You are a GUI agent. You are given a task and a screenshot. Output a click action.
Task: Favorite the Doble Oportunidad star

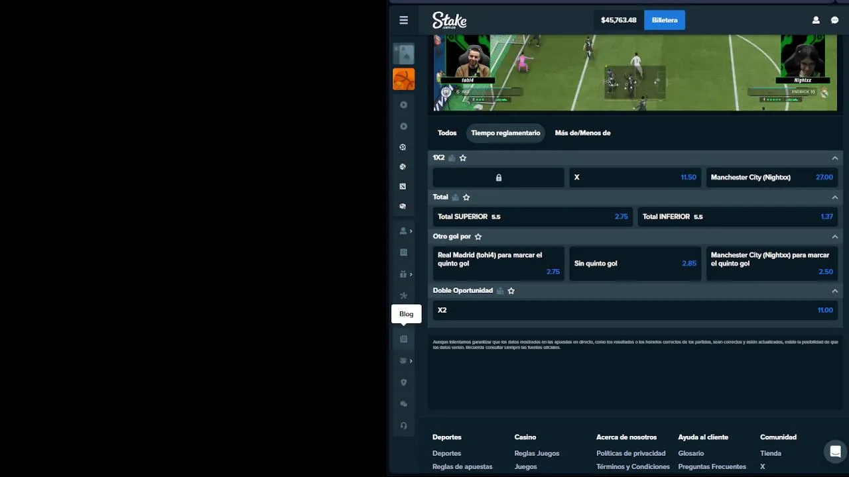point(511,290)
